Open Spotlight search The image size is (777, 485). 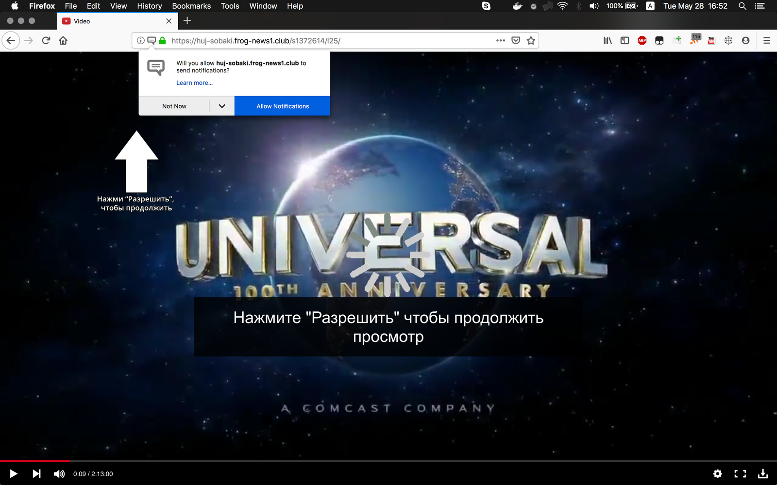coord(743,6)
